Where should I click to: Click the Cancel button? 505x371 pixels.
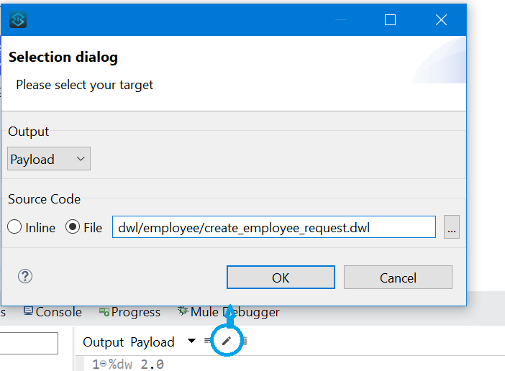pos(398,278)
